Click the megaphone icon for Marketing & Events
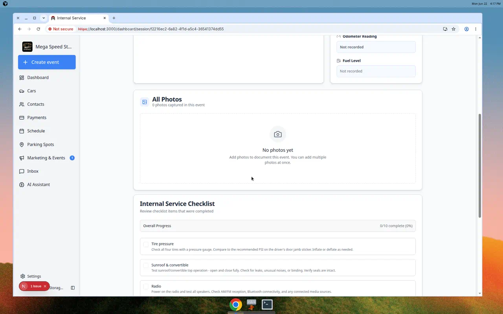Screen dimensions: 503x314 (22, 158)
